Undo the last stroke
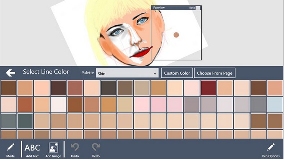The image size is (284, 159). [75, 150]
